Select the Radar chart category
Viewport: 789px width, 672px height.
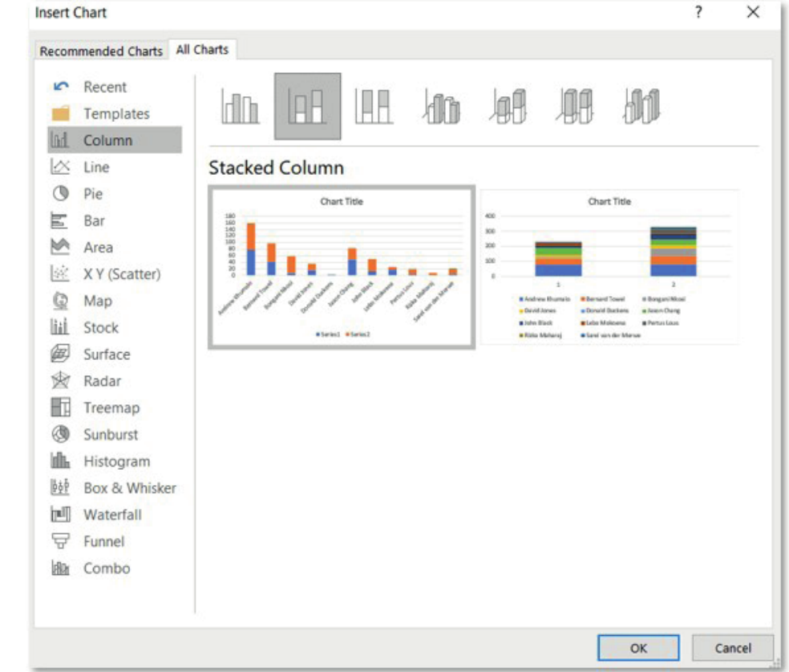pyautogui.click(x=115, y=381)
